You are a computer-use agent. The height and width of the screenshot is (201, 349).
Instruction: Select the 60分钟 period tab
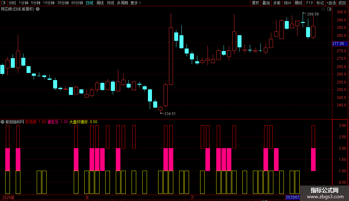point(77,3)
